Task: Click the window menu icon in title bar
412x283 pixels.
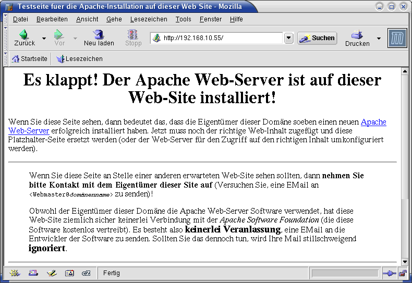Action: coord(8,6)
